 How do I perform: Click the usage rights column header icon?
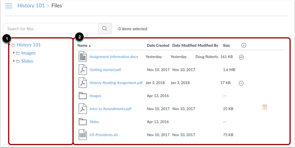click(x=244, y=45)
